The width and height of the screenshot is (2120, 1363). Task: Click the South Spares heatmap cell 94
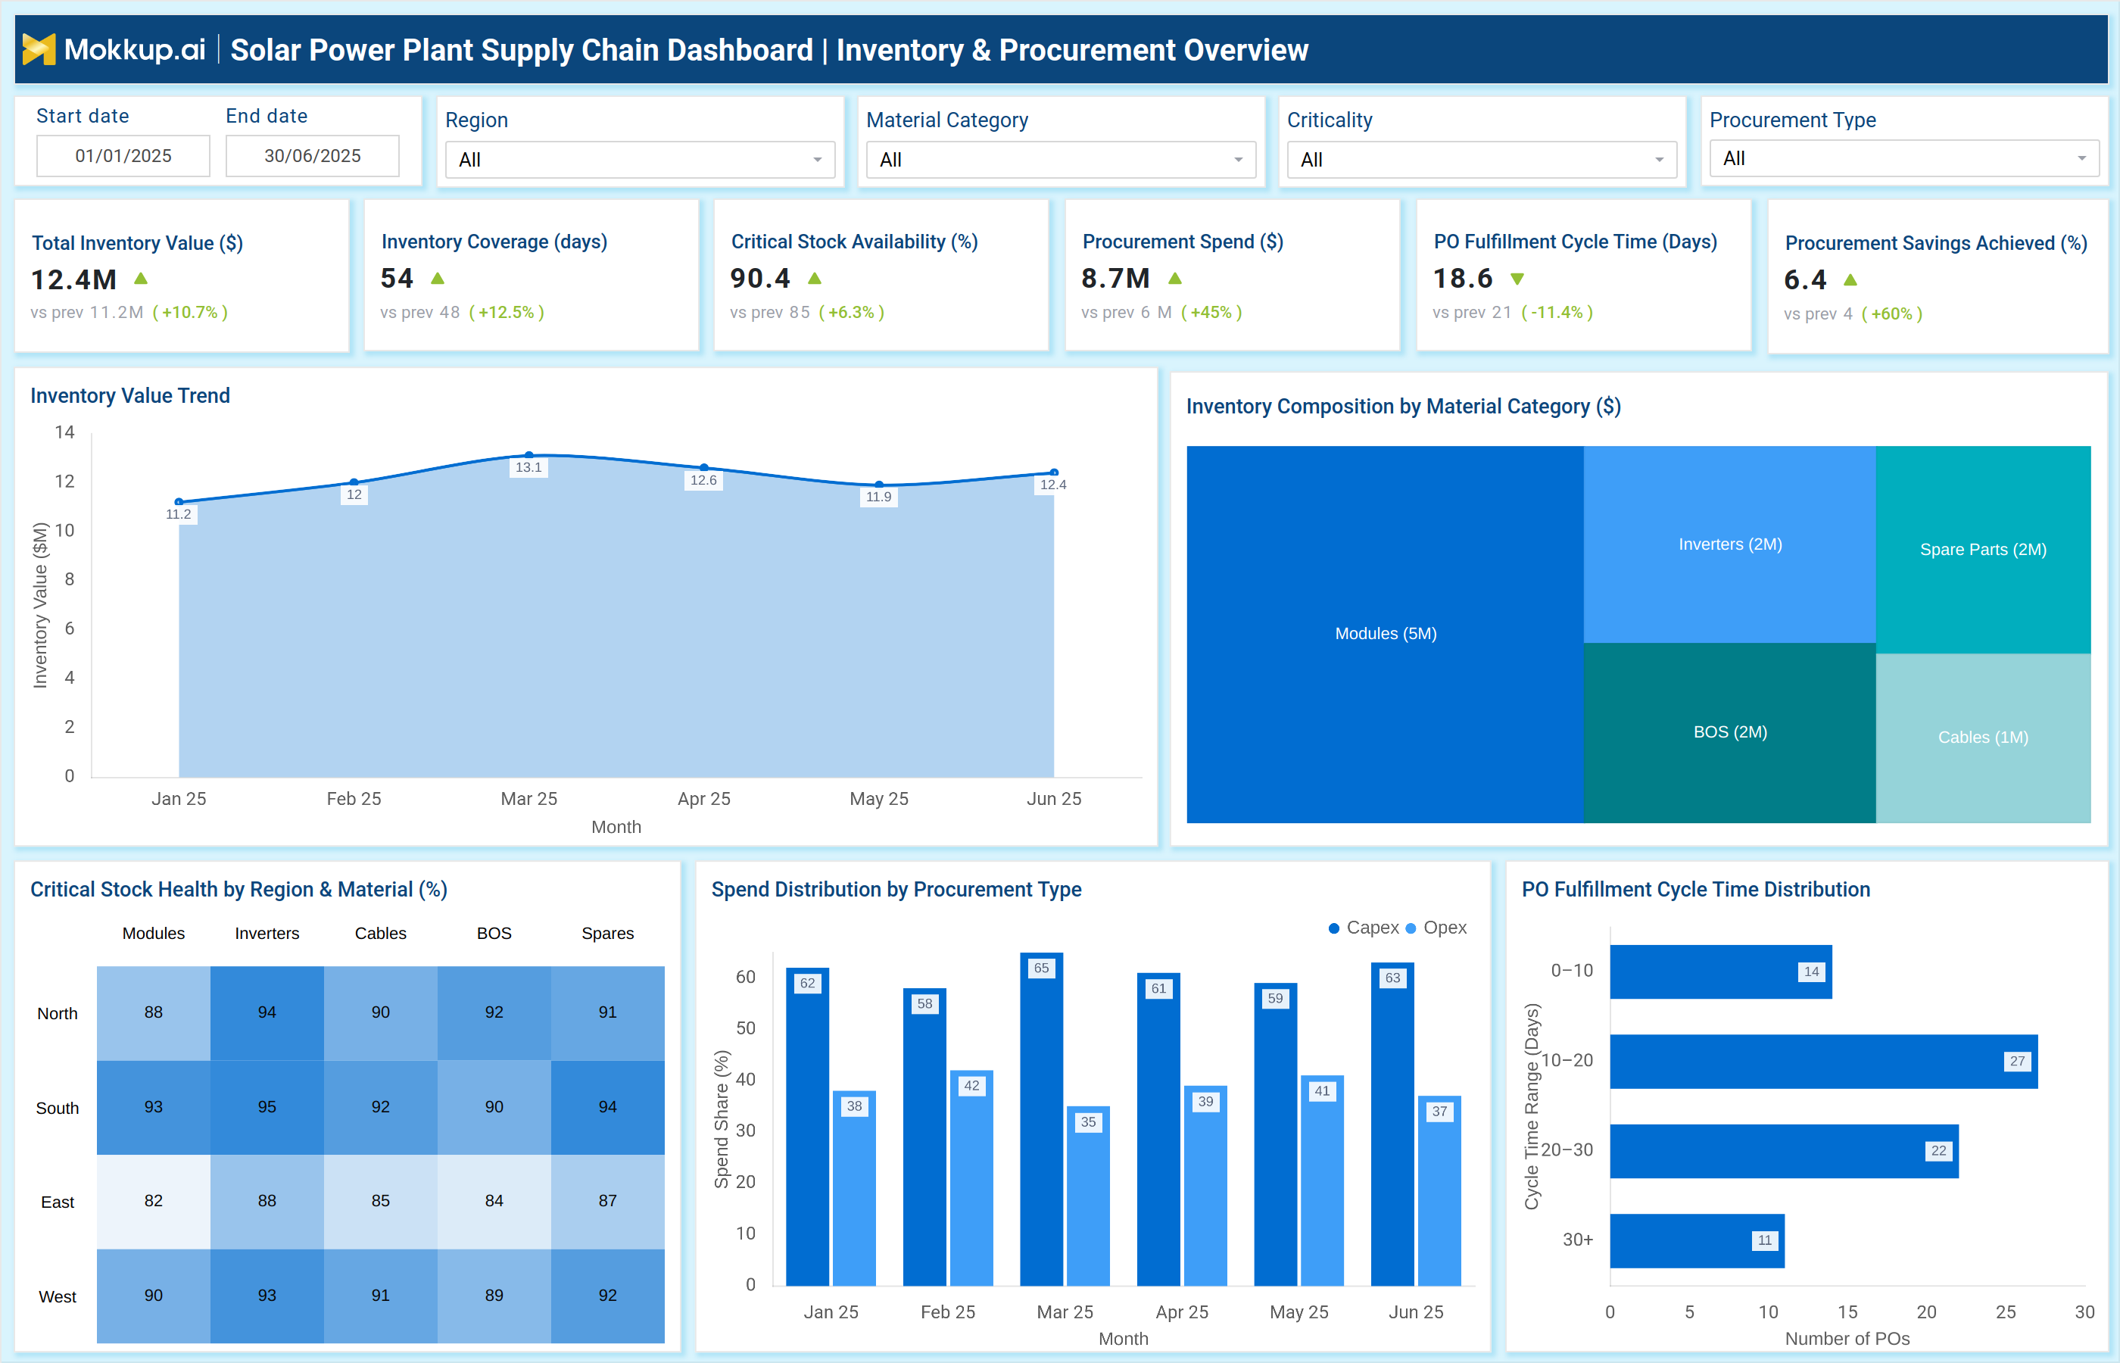608,1107
